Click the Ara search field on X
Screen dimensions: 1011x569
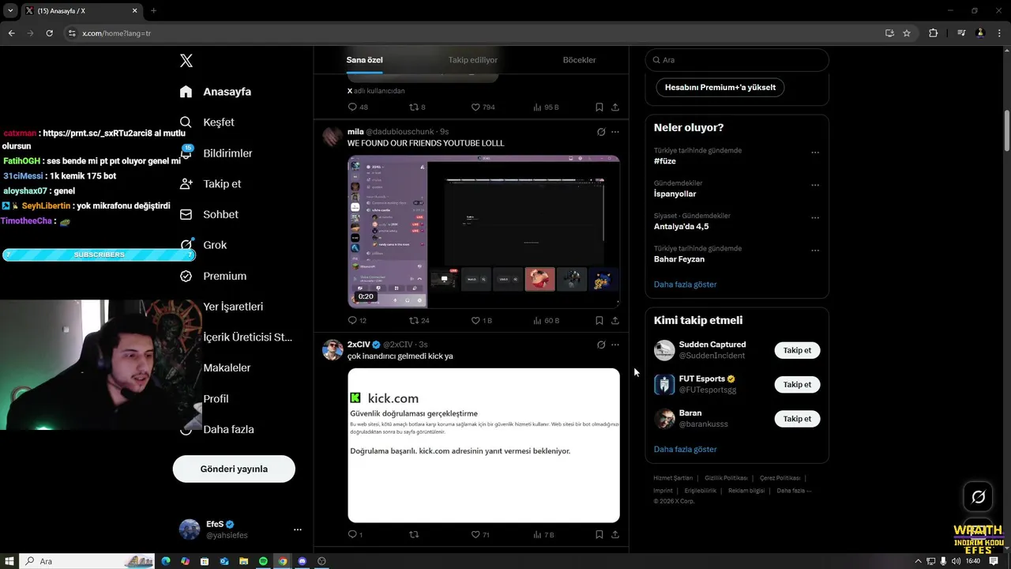737,60
